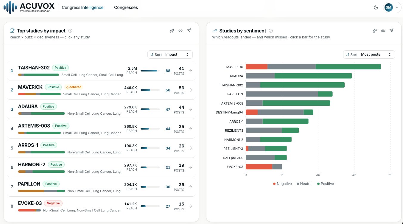Toggle Neutral legend item in chart
Screen dimensions: 403x224
(x=304, y=184)
